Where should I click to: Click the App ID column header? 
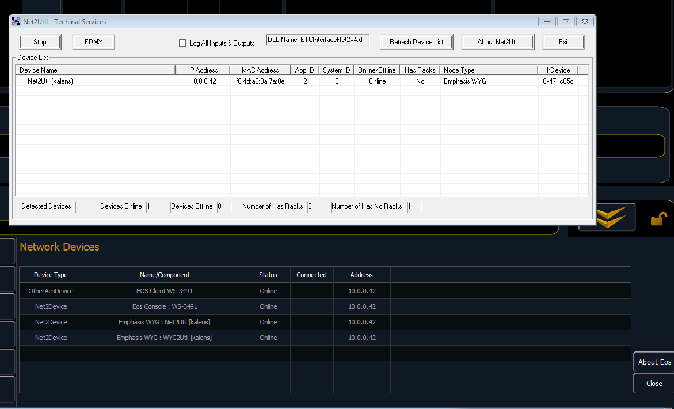tap(304, 70)
